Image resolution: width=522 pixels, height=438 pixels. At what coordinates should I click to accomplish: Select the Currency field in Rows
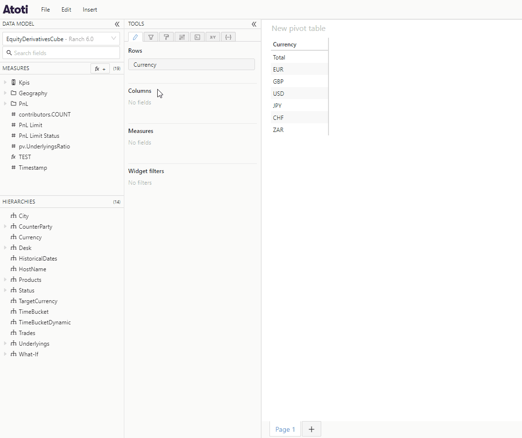192,64
